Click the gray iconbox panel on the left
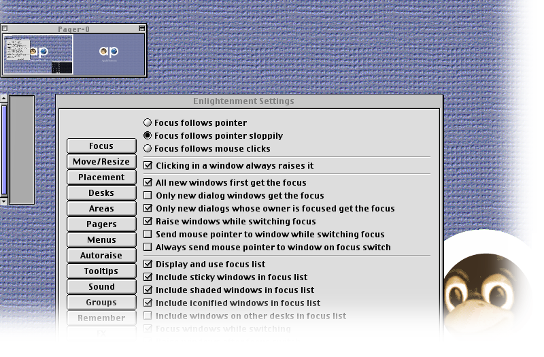 click(22, 150)
